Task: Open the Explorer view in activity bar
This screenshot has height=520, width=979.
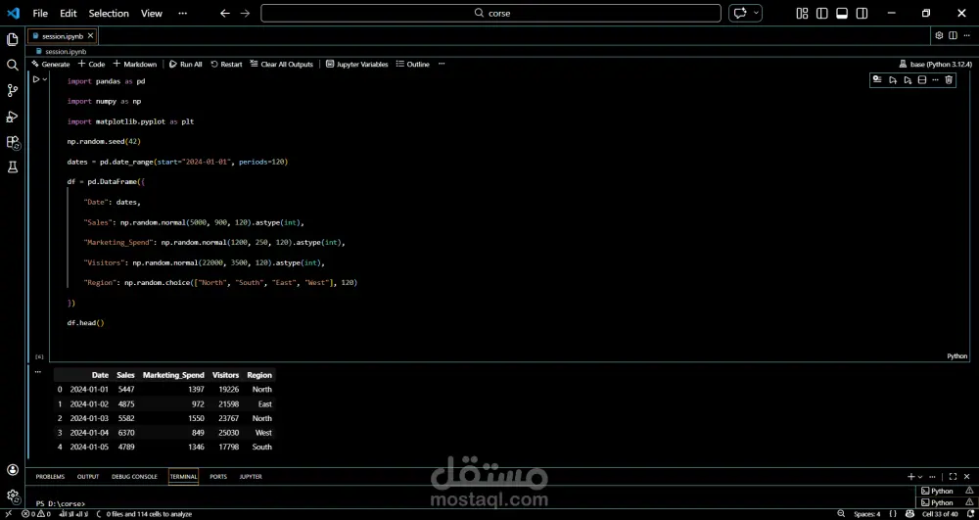Action: [x=13, y=39]
